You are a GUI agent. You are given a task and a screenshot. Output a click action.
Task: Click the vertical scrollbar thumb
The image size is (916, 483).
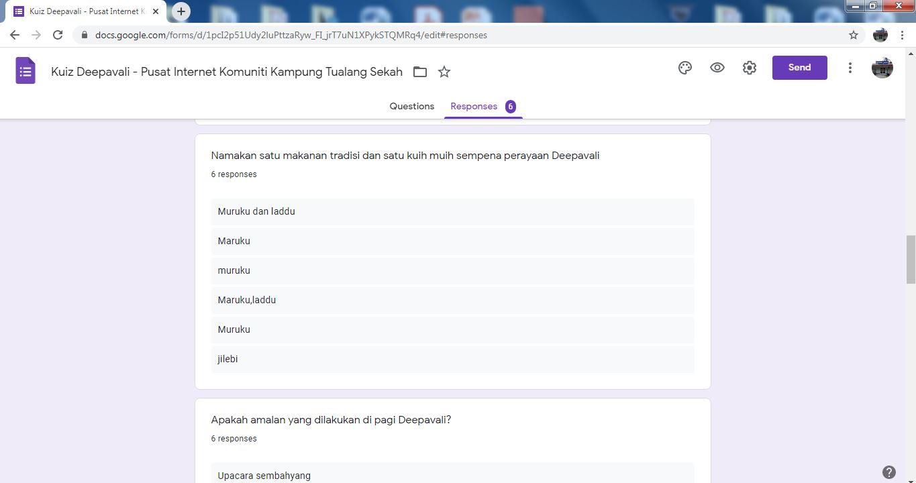point(911,259)
